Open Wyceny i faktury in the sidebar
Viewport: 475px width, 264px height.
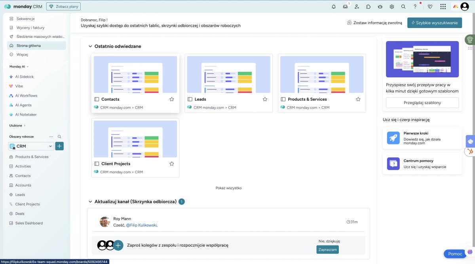(x=36, y=28)
